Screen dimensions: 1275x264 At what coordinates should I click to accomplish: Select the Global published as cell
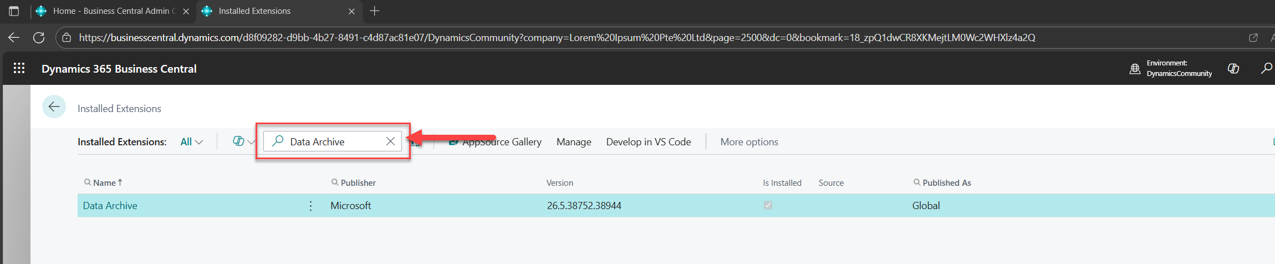[926, 206]
